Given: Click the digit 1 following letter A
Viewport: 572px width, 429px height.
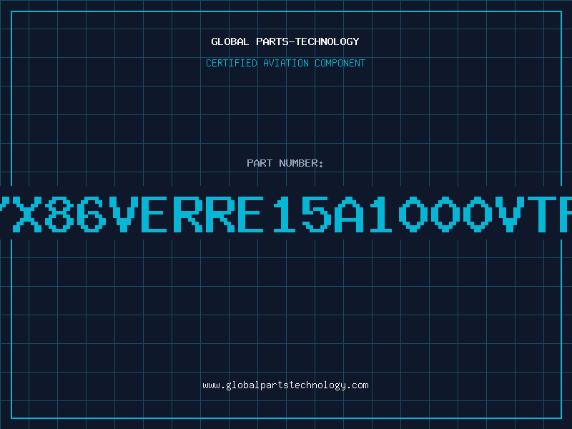Looking at the screenshot, I should (381, 214).
